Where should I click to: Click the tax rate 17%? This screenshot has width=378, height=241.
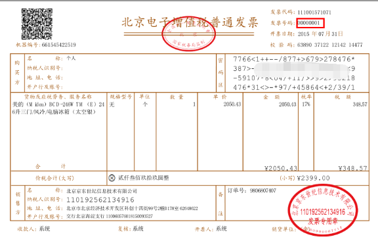click(x=306, y=104)
